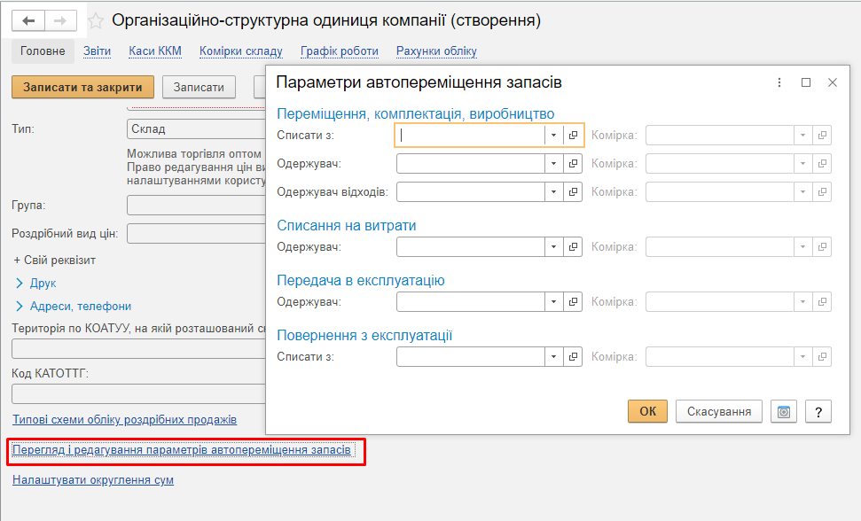Open help with the question mark button
Viewport: 861px width, 521px height.
[818, 411]
